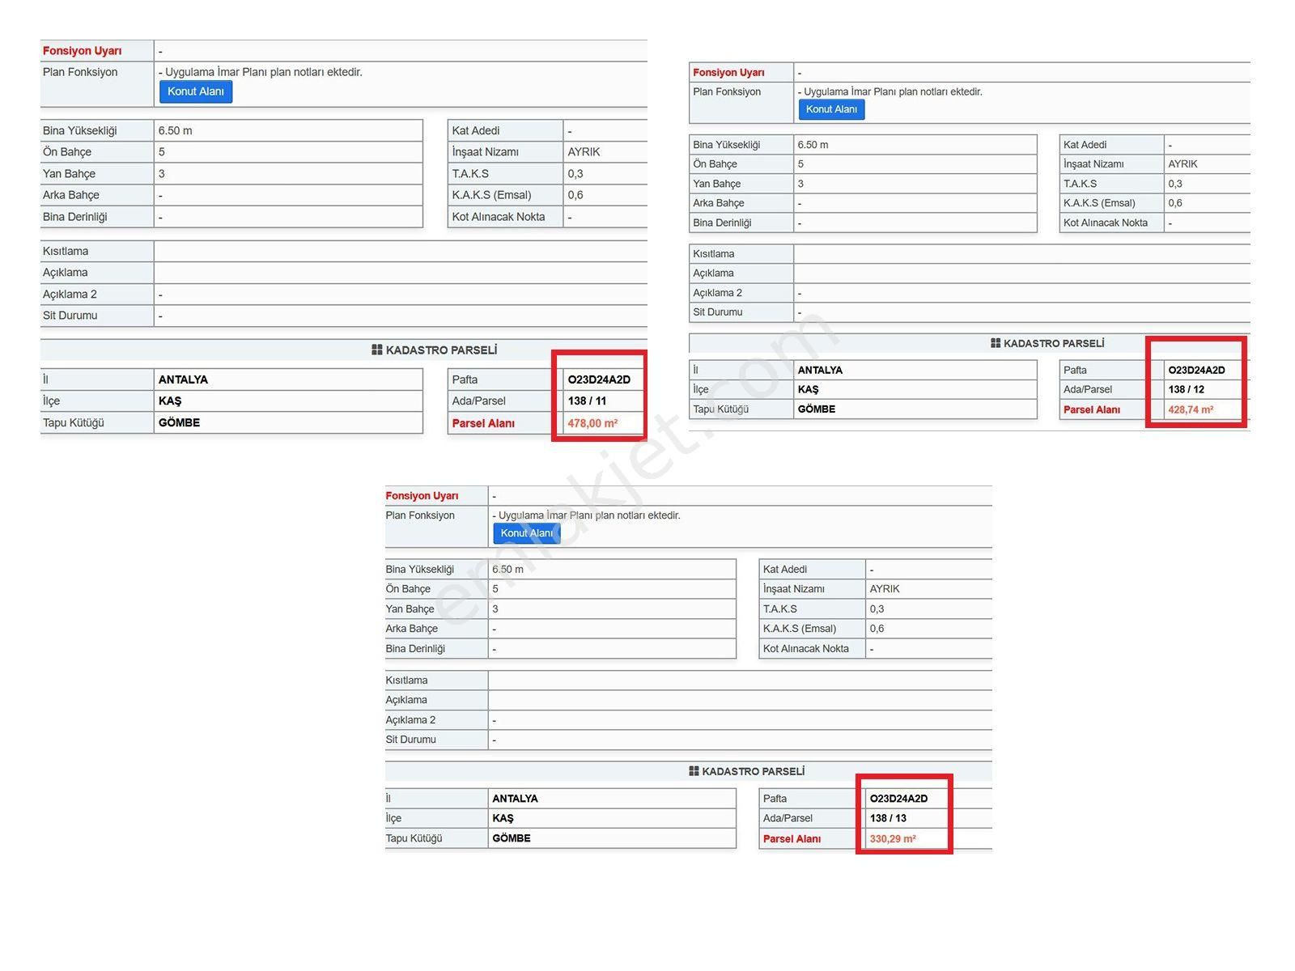1295x971 pixels.
Task: Click KAŞ district in the 138 / 12 record
Action: pos(808,389)
